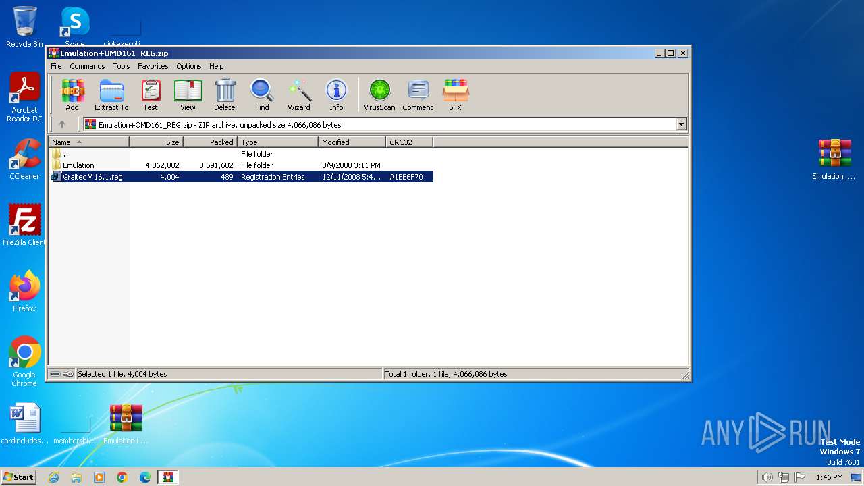Viewport: 864px width, 486px height.
Task: Sort by Modified column header
Action: (x=352, y=142)
